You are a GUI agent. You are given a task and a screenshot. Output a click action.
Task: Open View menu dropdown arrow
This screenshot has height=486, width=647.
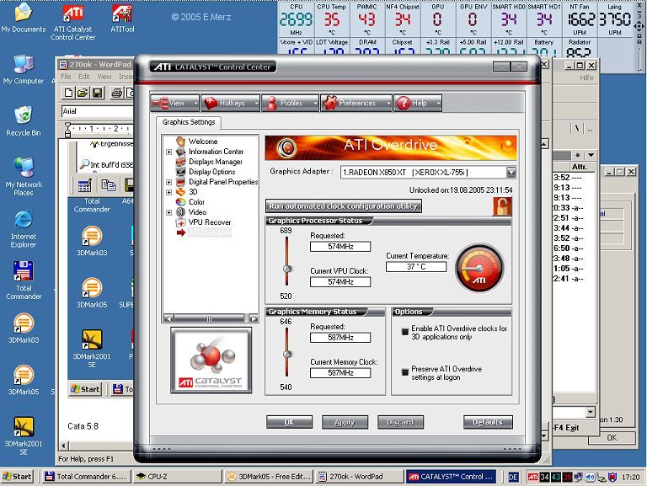click(195, 103)
